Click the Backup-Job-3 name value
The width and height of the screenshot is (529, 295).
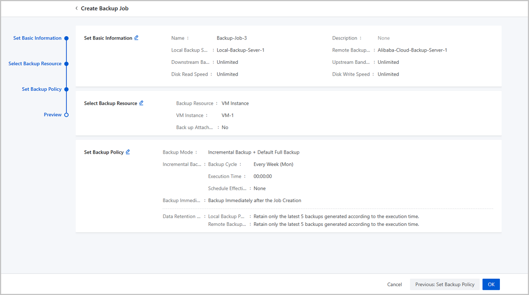tap(235, 38)
